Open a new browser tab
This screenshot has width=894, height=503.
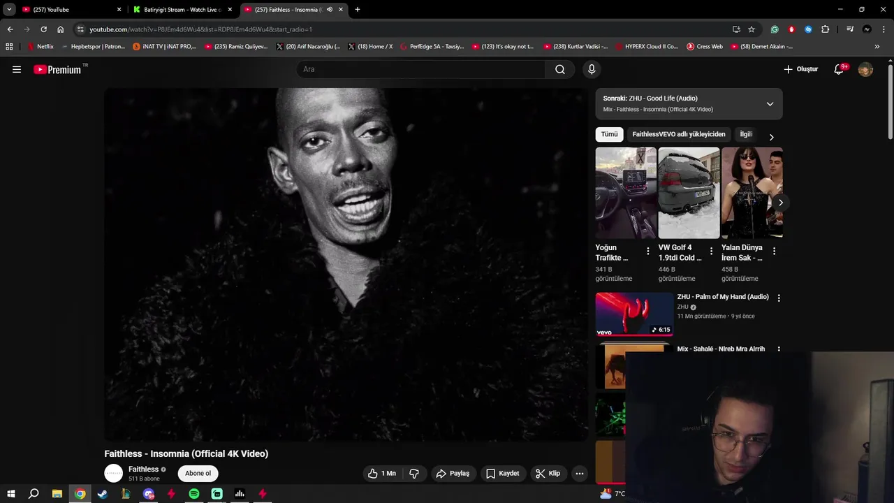(358, 10)
